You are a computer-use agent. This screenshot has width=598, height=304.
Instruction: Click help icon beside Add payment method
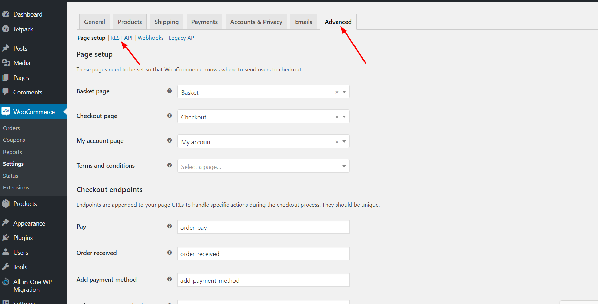click(169, 279)
